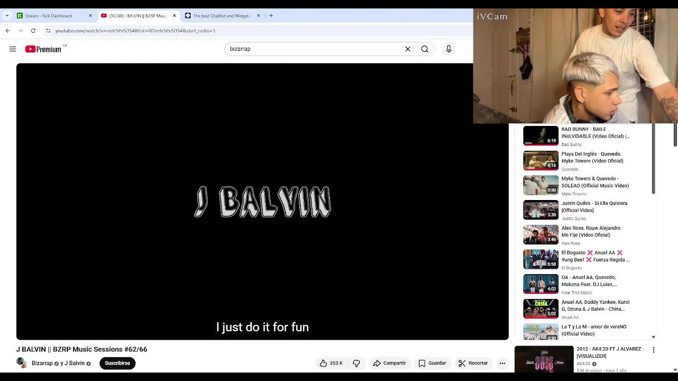Open tab search dropdown arrow
678x381 pixels.
tap(7, 16)
